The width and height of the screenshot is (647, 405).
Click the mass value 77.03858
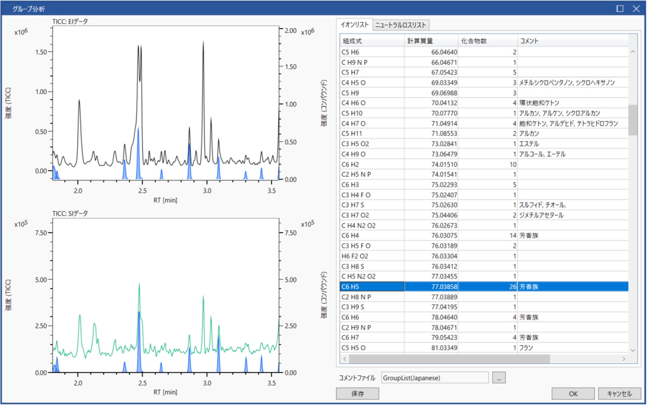(x=444, y=287)
